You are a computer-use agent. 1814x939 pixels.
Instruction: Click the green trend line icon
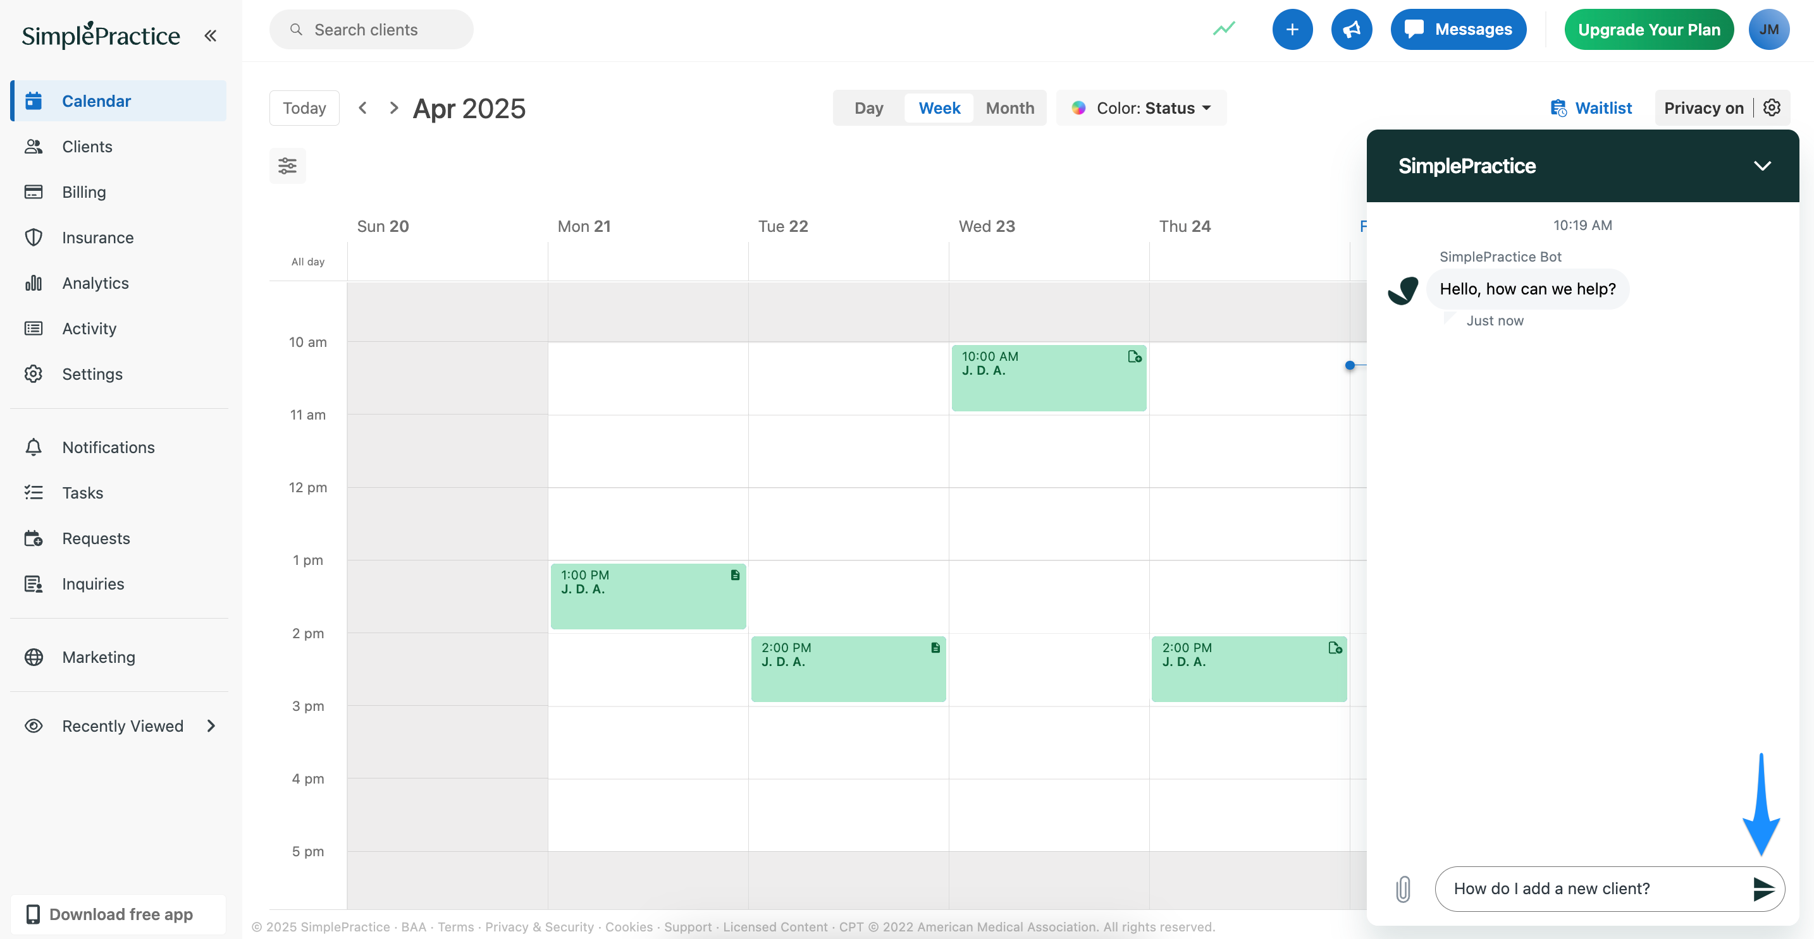coord(1224,29)
